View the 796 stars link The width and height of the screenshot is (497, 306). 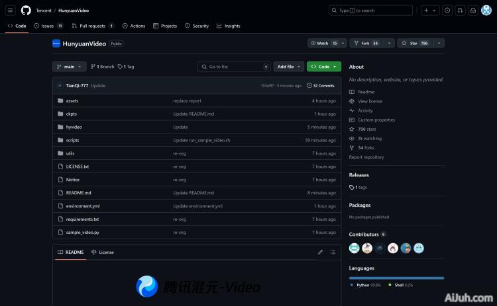pos(362,130)
